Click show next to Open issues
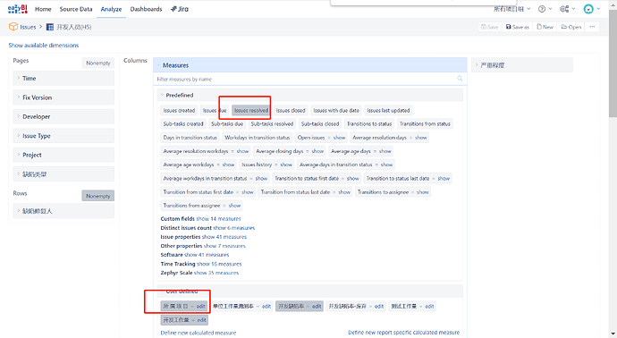The height and width of the screenshot is (338, 617). [339, 138]
